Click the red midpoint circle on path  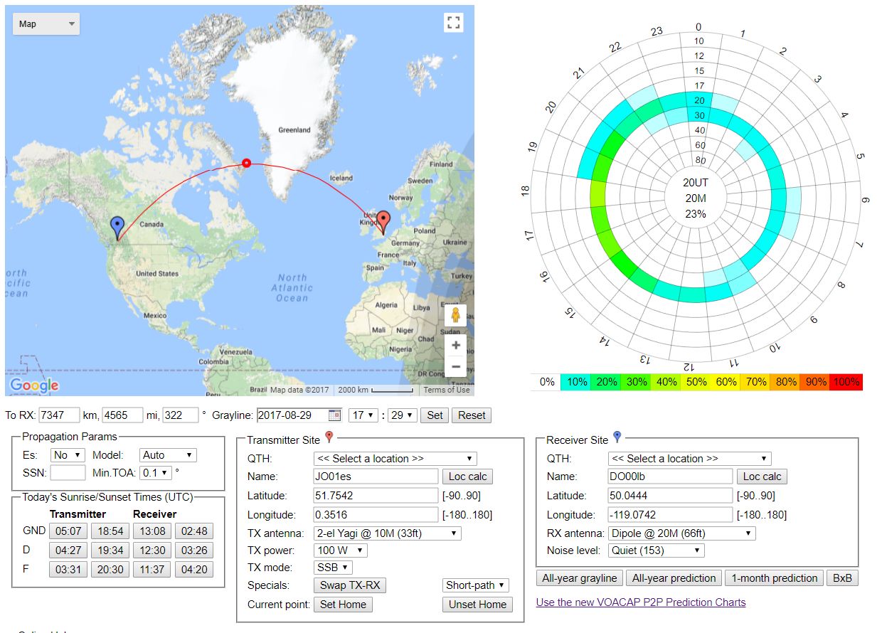[247, 163]
